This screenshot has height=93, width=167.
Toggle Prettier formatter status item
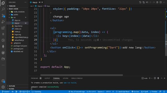[x=154, y=91]
